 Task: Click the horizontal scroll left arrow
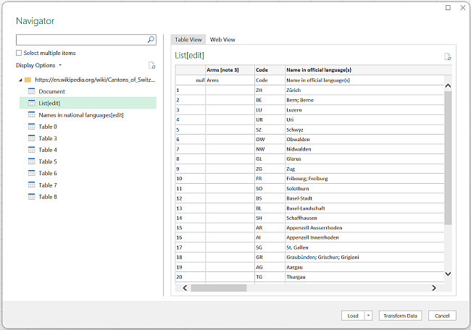185,288
